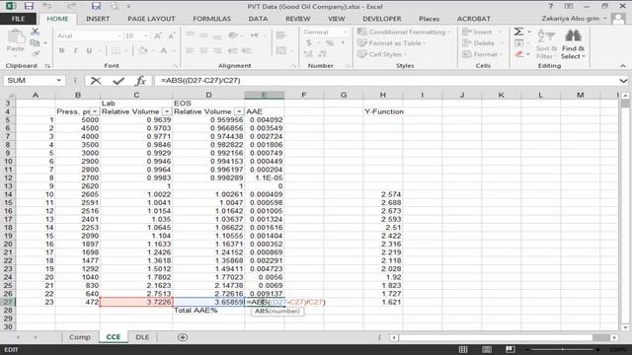Open the General number format dropdown
This screenshot has height=355, width=632.
tap(345, 32)
